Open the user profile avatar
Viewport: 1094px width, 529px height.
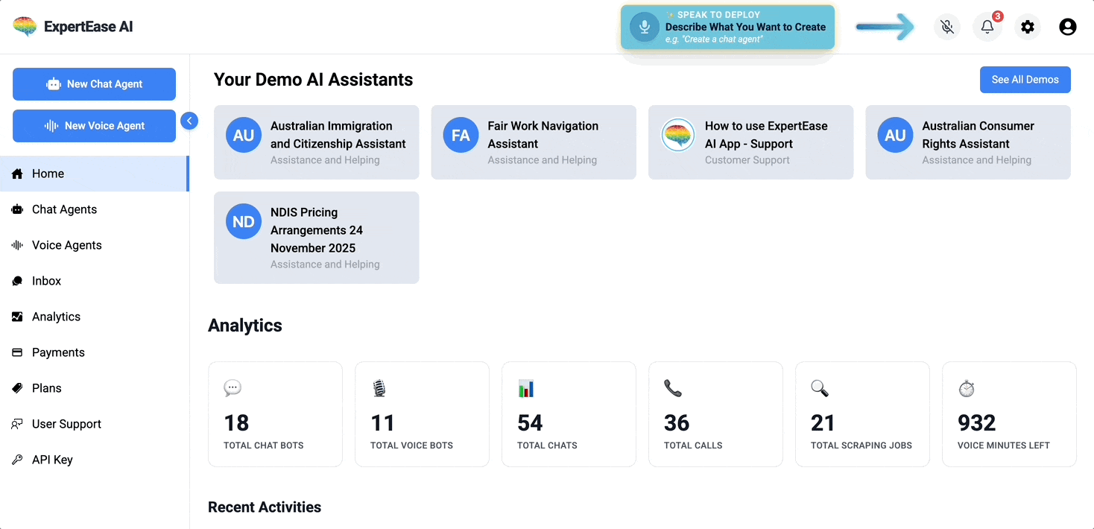1067,27
